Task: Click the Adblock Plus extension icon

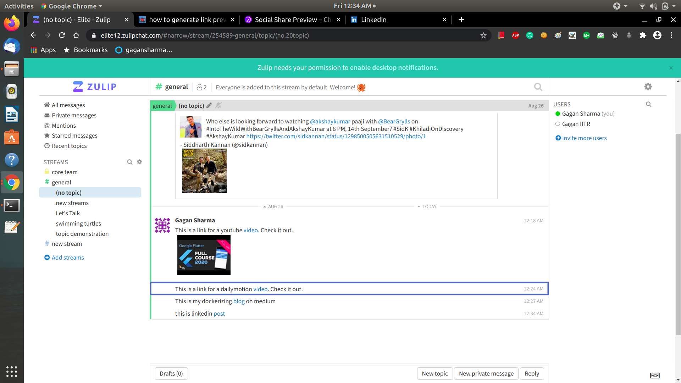Action: 515,35
